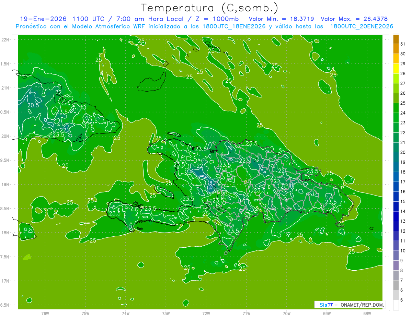Click the color scale value "12"
The width and height of the screenshot is (412, 318).
tap(403, 231)
